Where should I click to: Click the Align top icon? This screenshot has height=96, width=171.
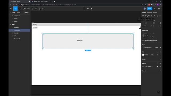pos(152,16)
